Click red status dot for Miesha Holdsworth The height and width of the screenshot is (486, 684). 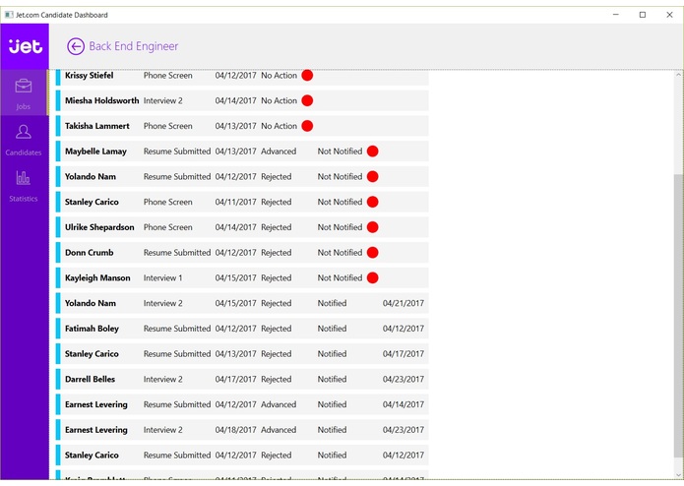click(x=307, y=100)
